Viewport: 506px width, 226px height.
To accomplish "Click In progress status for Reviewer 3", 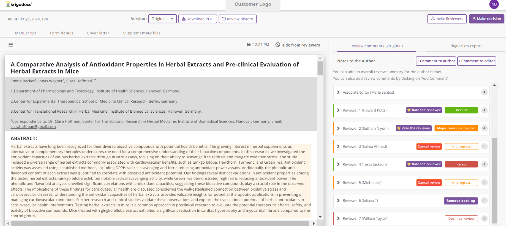I will coord(461,146).
